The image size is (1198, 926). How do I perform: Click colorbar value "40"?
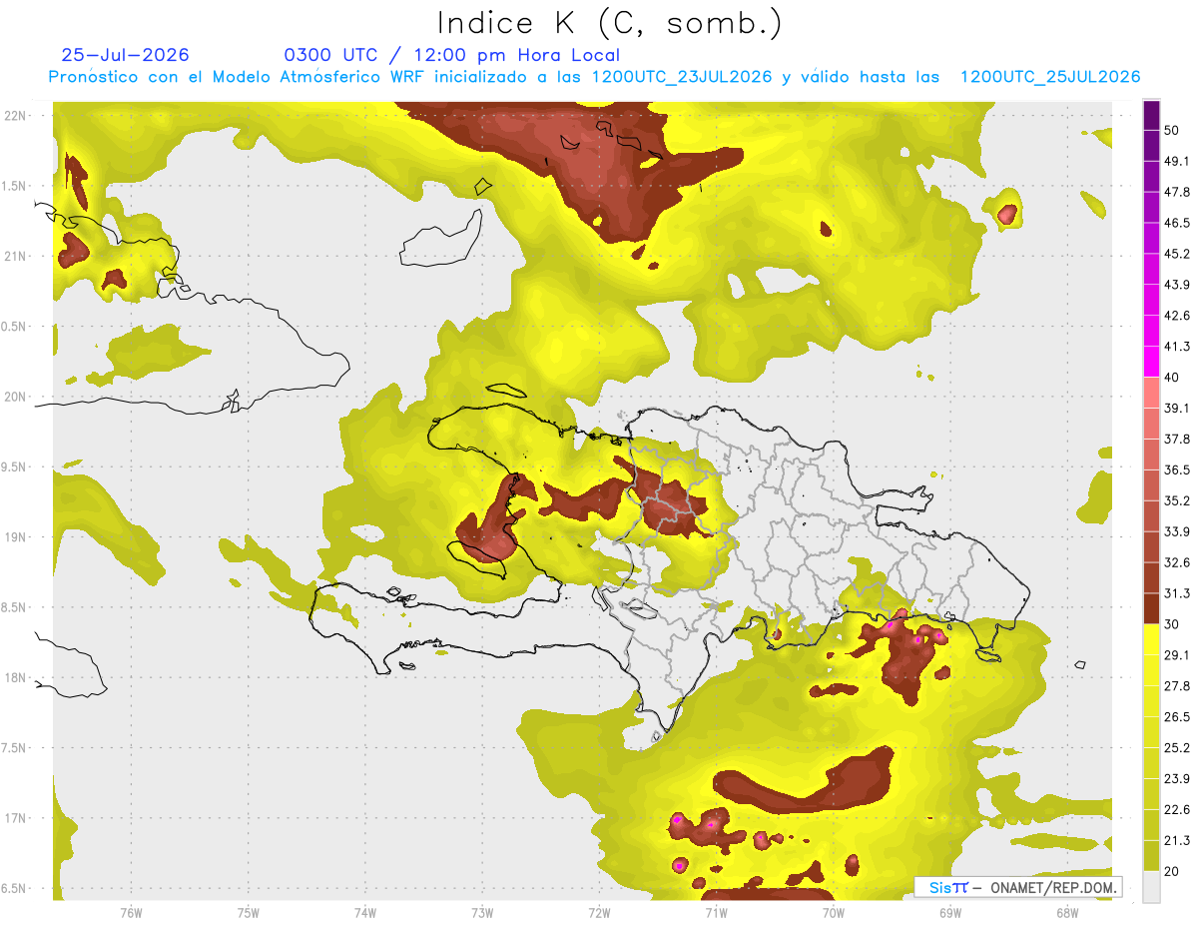click(1171, 378)
